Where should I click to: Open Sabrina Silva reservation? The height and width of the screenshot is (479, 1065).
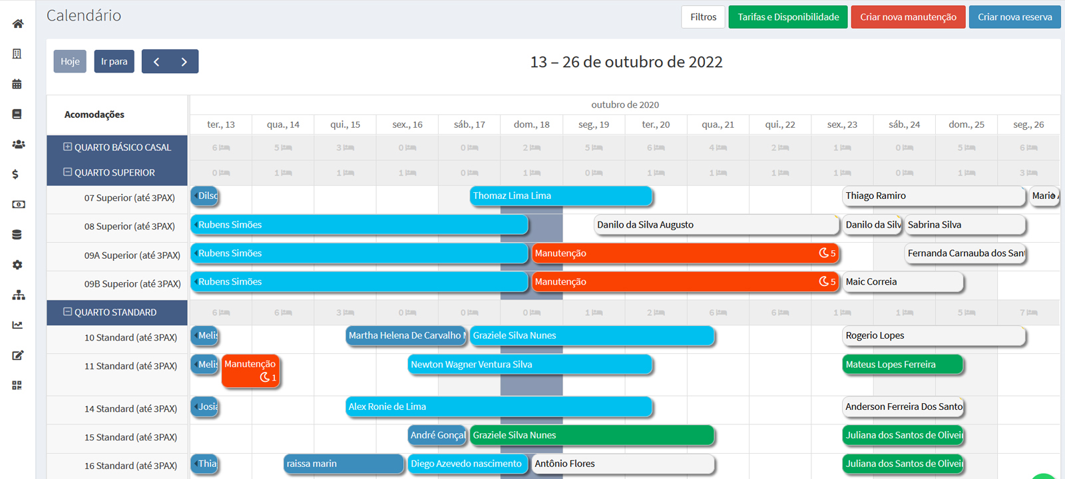pos(965,225)
